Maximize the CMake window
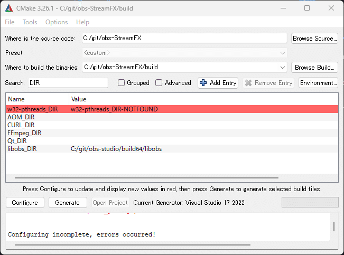This screenshot has width=344, height=255. pyautogui.click(x=307, y=8)
